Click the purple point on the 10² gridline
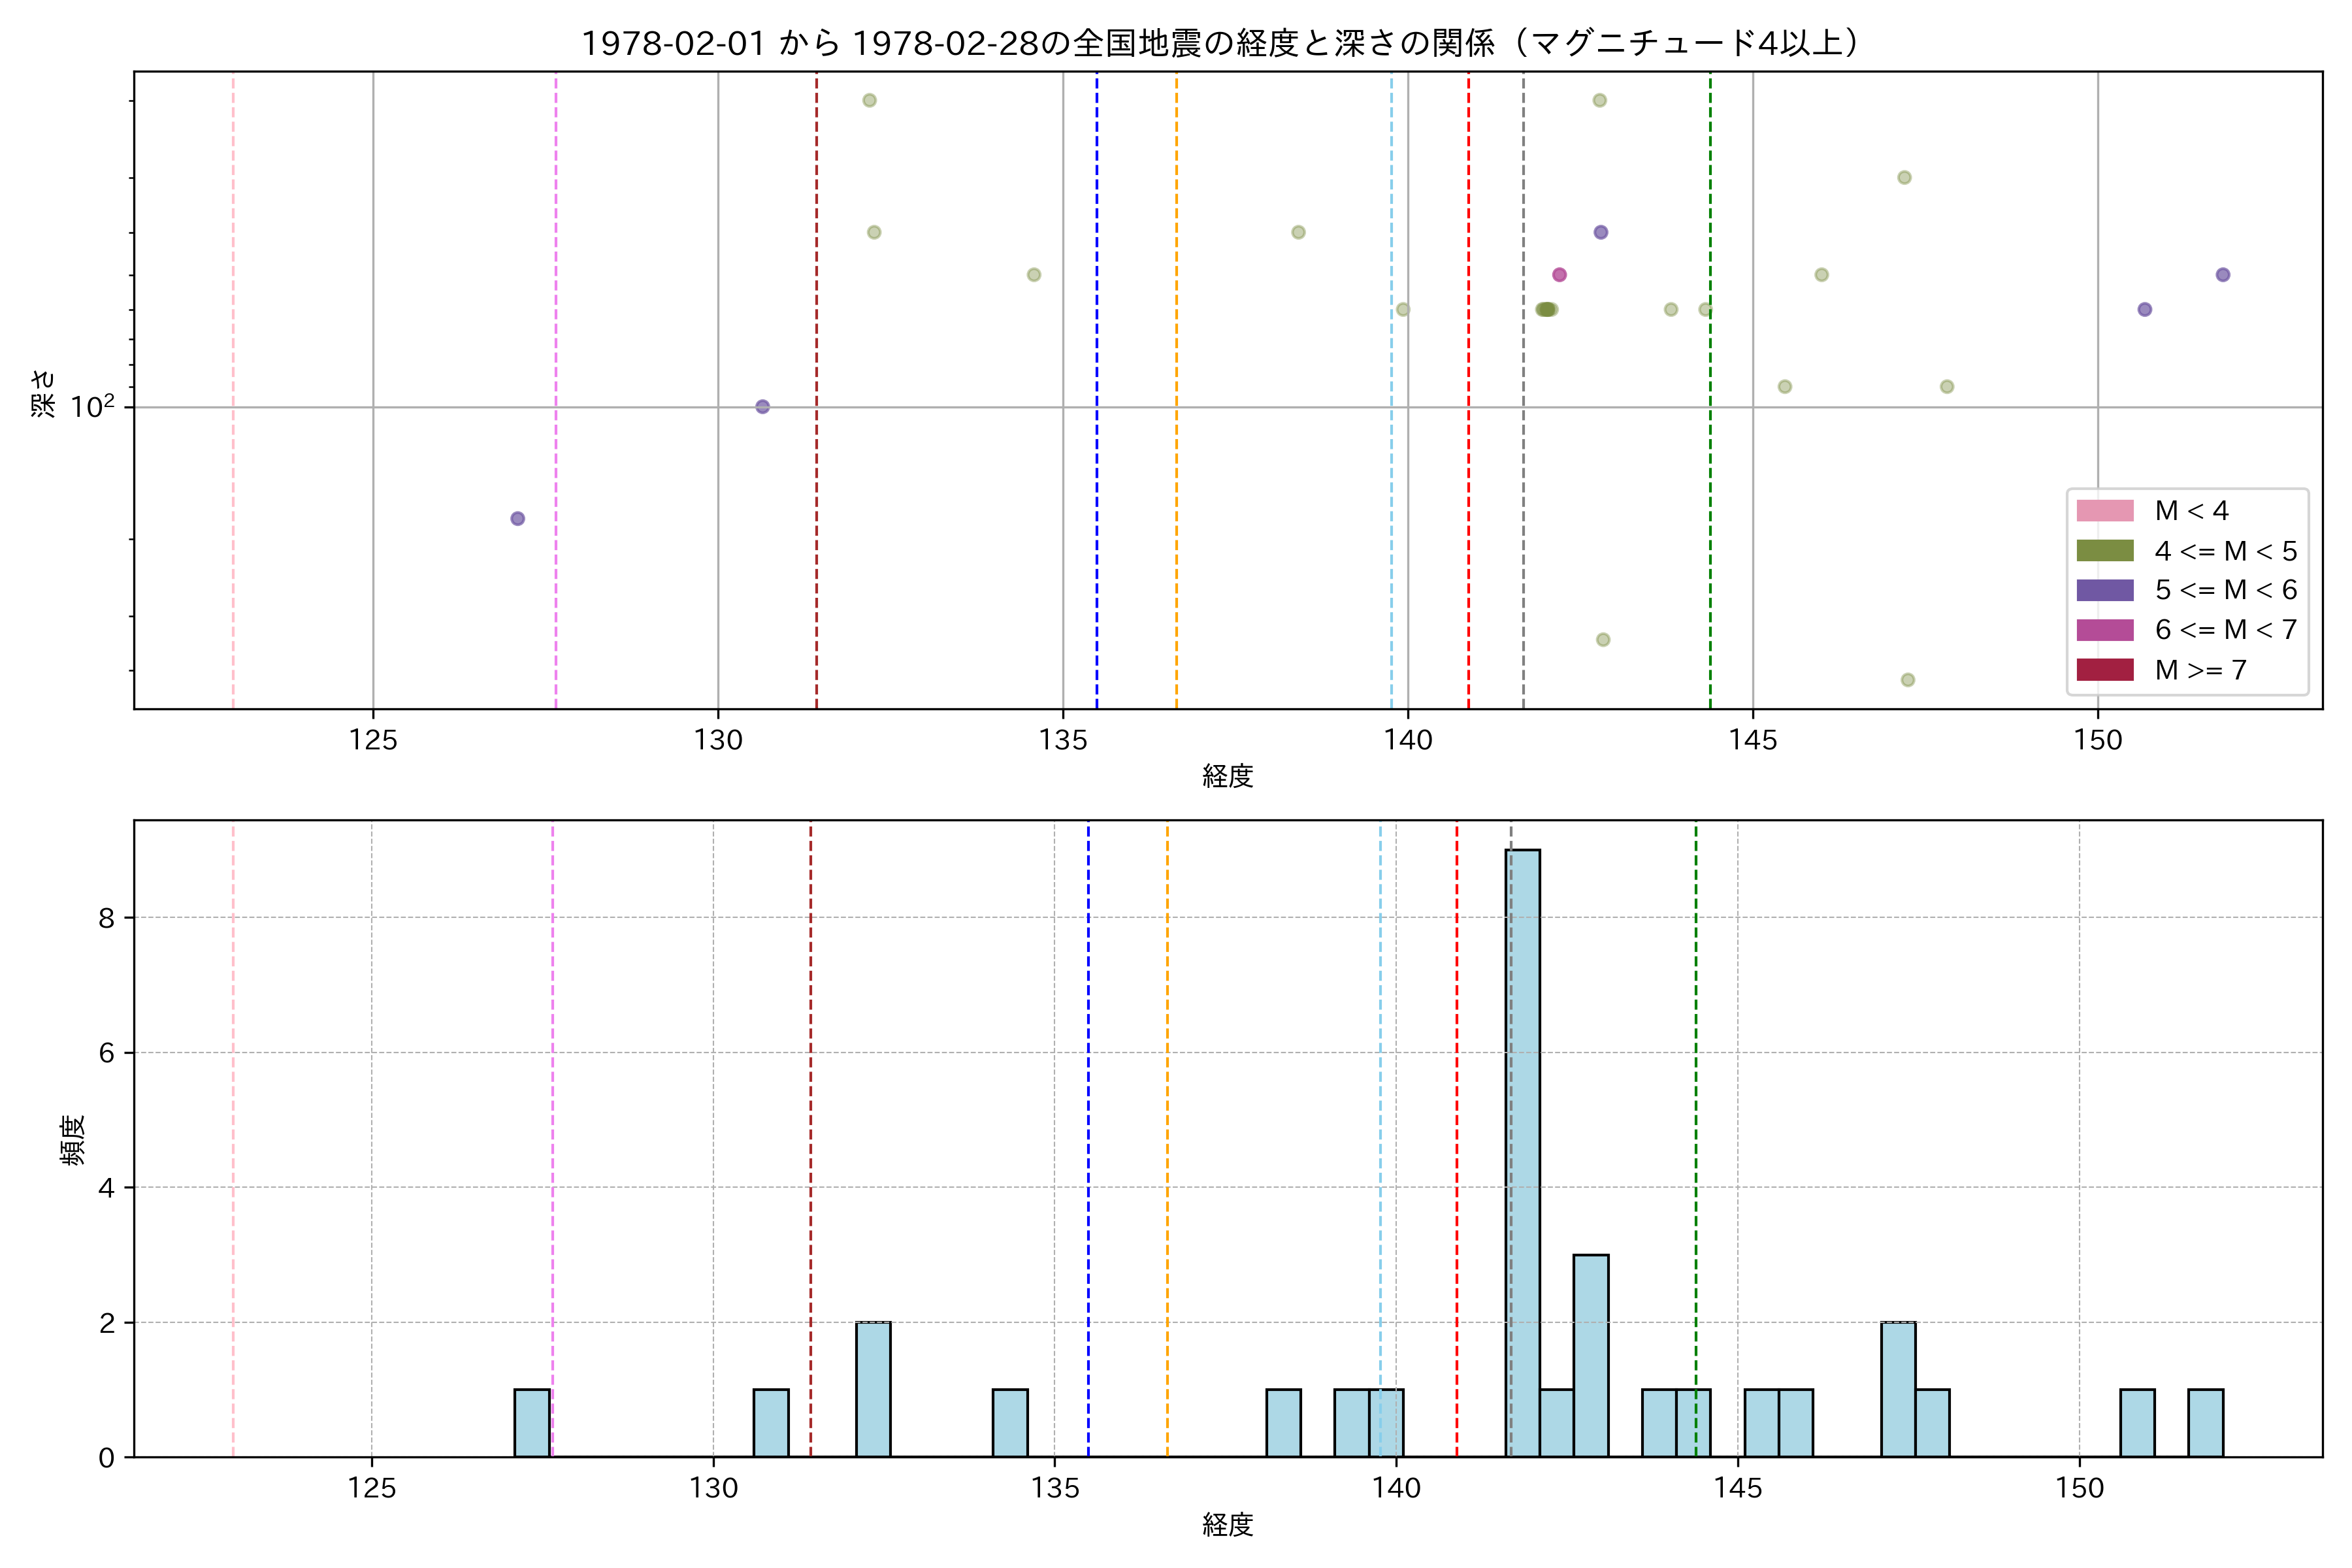The image size is (2352, 1568). [x=762, y=407]
